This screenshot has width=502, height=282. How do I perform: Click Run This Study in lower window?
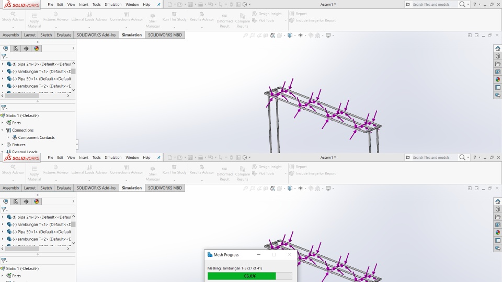[174, 170]
